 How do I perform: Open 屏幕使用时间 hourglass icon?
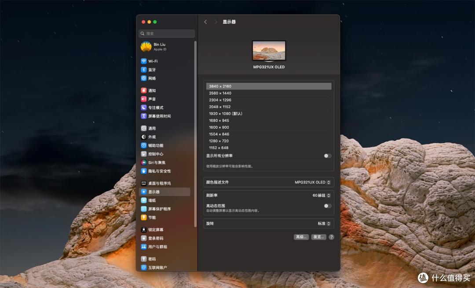click(144, 116)
